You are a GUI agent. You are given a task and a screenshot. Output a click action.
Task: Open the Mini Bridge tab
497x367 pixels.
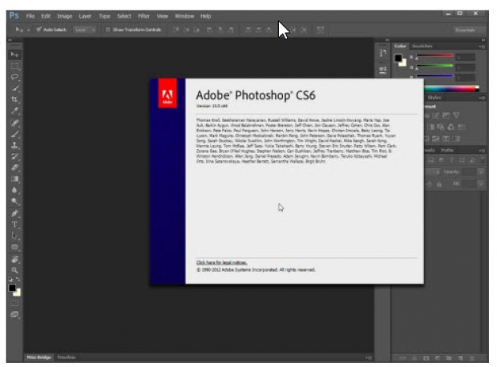click(x=38, y=357)
